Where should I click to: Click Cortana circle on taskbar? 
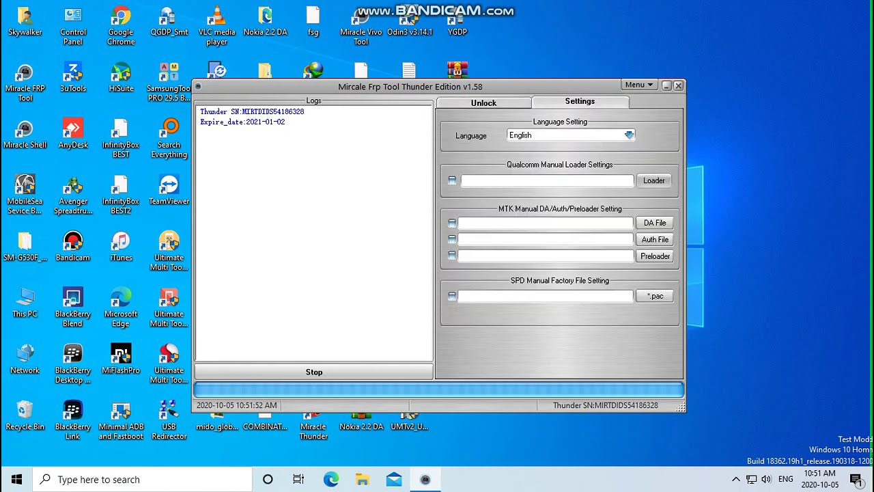[268, 479]
